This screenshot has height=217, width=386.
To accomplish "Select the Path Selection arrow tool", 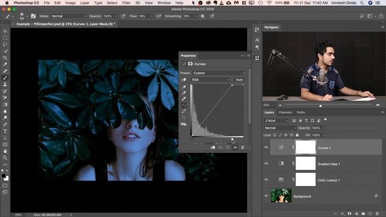I will pyautogui.click(x=5, y=138).
